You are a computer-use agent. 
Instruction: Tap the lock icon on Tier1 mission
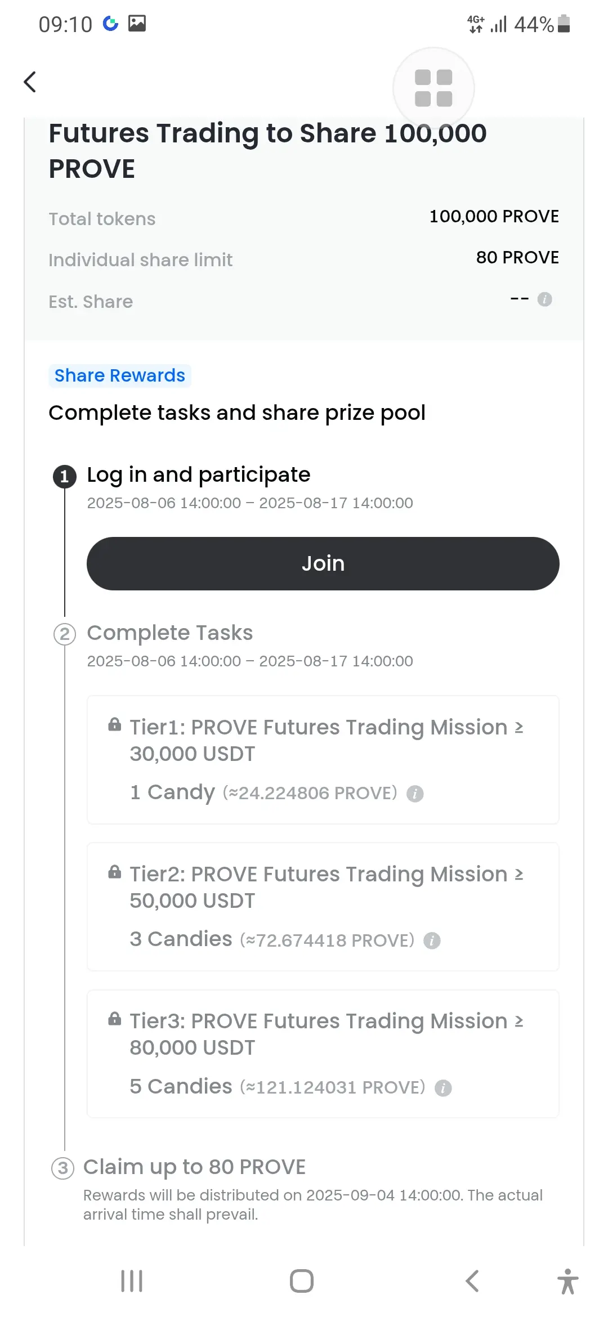pos(115,724)
